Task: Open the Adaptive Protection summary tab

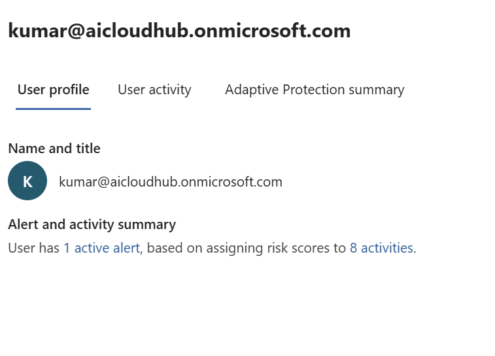Action: (315, 90)
